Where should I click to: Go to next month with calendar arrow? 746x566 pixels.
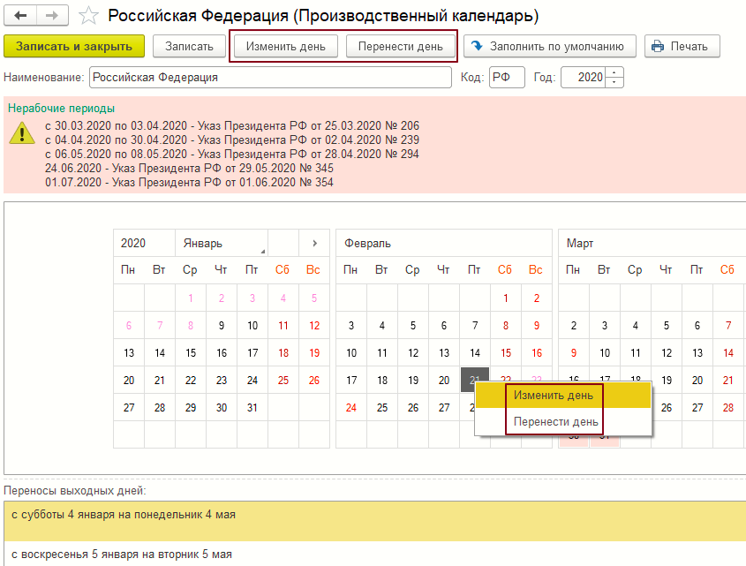tap(313, 243)
